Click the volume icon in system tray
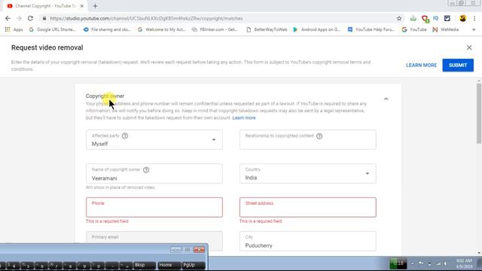This screenshot has height=271, width=482. point(445,263)
